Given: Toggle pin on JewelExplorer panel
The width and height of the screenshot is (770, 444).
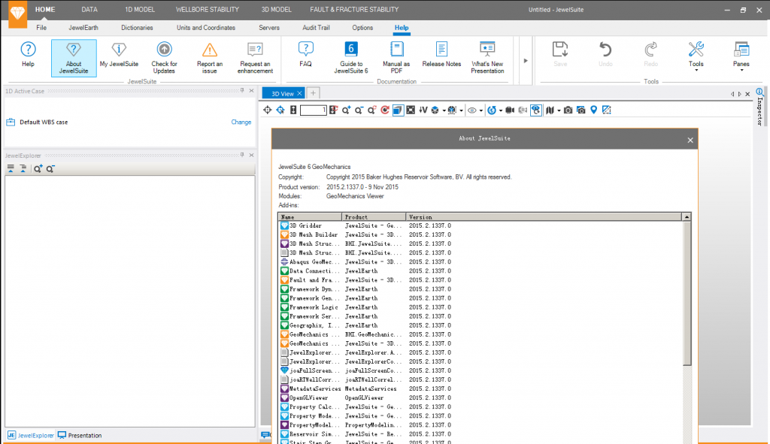Looking at the screenshot, I should click(x=242, y=155).
